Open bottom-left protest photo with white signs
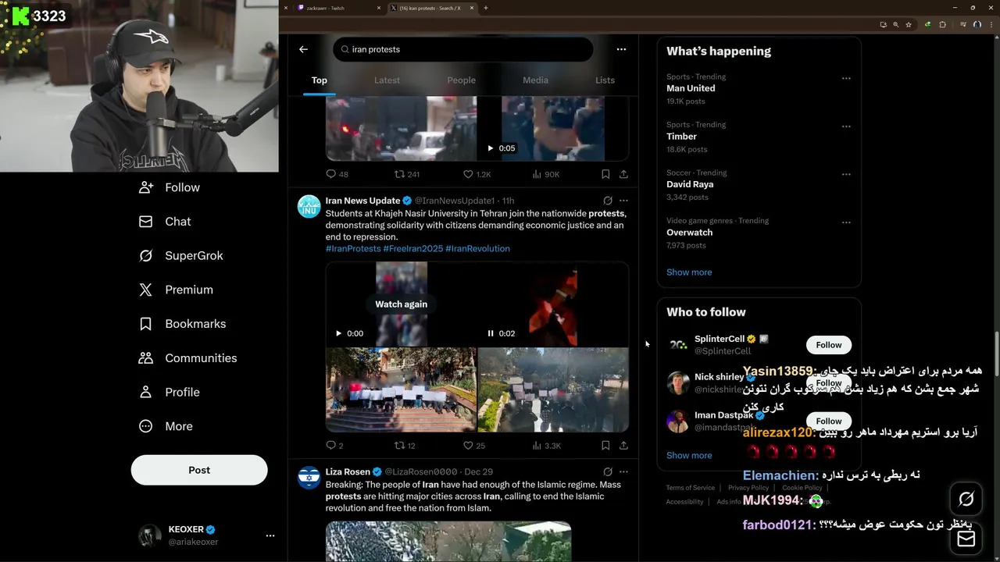Image resolution: width=1000 pixels, height=562 pixels. point(401,389)
